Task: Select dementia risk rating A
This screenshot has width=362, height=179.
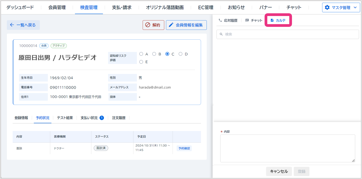Action: coord(141,54)
